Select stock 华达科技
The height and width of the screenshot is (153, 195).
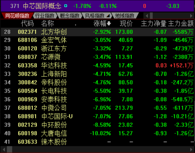tap(54, 65)
